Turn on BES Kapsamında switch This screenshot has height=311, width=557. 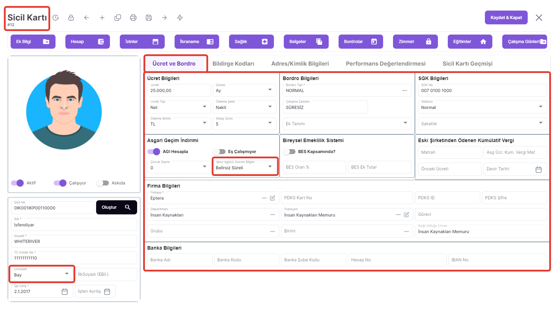pos(289,152)
